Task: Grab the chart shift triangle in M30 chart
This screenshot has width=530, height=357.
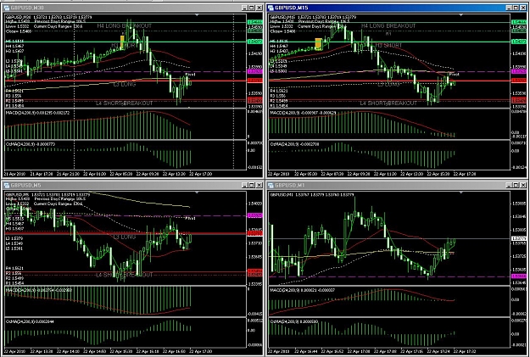Action: [x=197, y=15]
